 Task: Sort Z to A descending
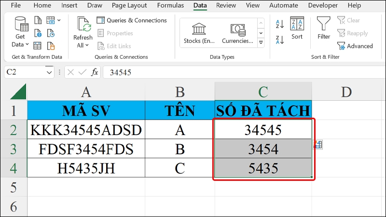(x=280, y=40)
